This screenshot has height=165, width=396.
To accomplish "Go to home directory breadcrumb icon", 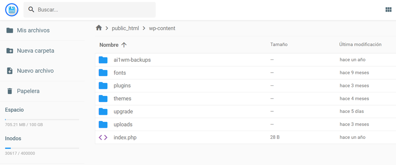I will pyautogui.click(x=99, y=28).
